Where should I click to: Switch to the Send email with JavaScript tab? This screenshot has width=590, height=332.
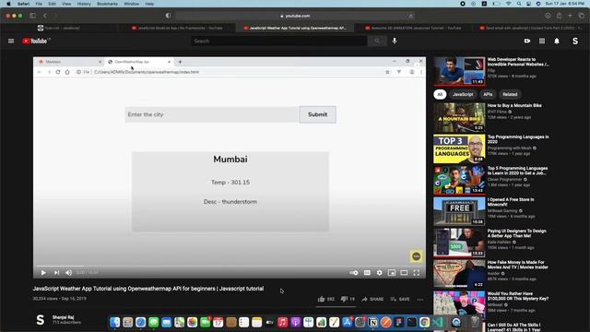[x=531, y=28]
